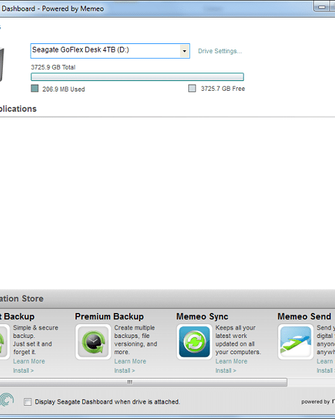The image size is (335, 419).
Task: Click the Premium Backup heading
Action: click(x=110, y=316)
